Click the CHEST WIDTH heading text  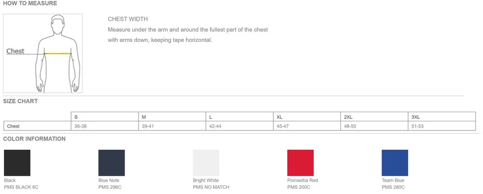pos(128,19)
